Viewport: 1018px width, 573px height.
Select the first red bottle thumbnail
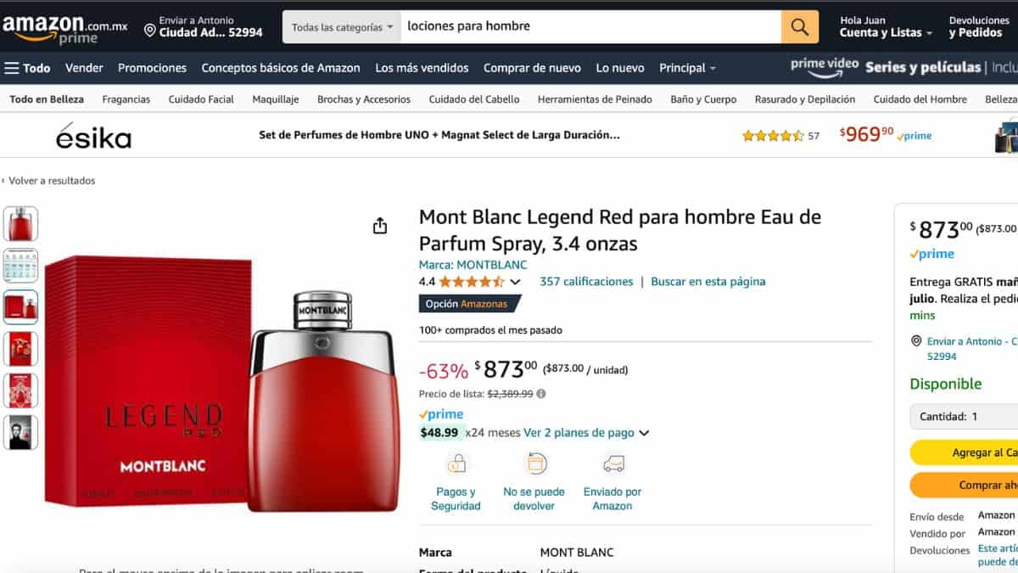(20, 224)
